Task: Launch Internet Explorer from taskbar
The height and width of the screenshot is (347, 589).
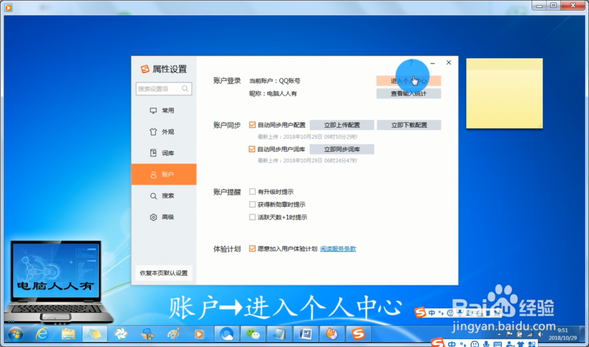Action: (42, 334)
